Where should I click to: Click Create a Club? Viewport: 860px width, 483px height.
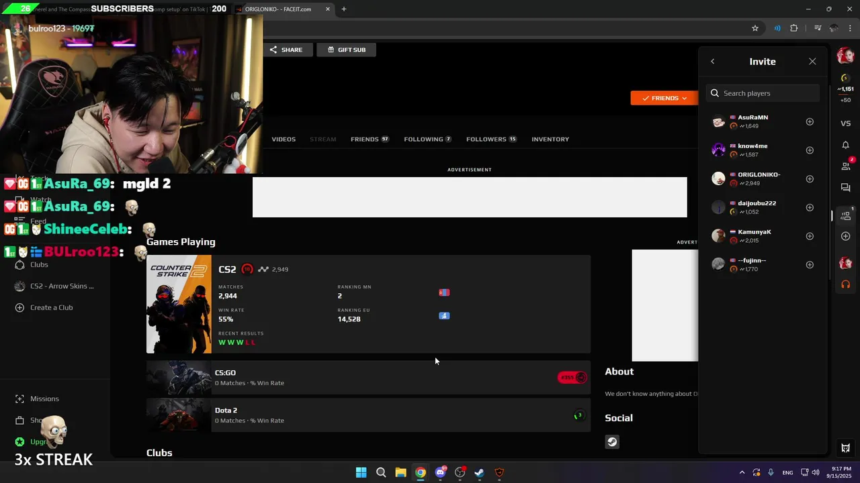pos(51,307)
